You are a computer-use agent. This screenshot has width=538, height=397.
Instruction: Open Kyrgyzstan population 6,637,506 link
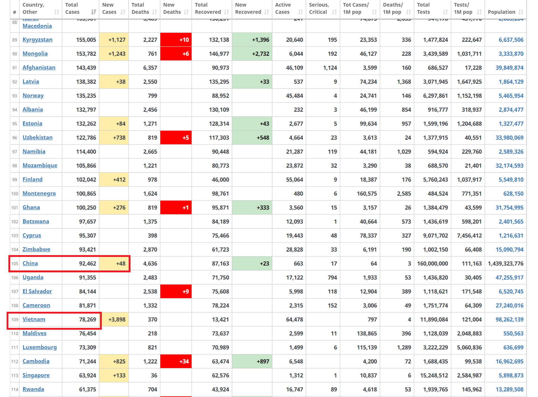pos(511,40)
